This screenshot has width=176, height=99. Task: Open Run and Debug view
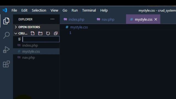pyautogui.click(x=6, y=50)
